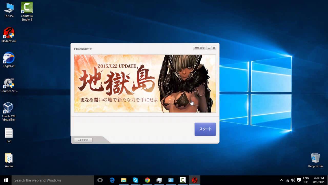This screenshot has width=328, height=185.
Task: Select the Counter-Strike desktop shortcut
Action: coord(9,85)
